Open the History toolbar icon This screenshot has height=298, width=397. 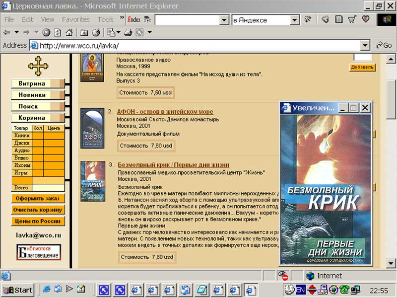(96, 32)
